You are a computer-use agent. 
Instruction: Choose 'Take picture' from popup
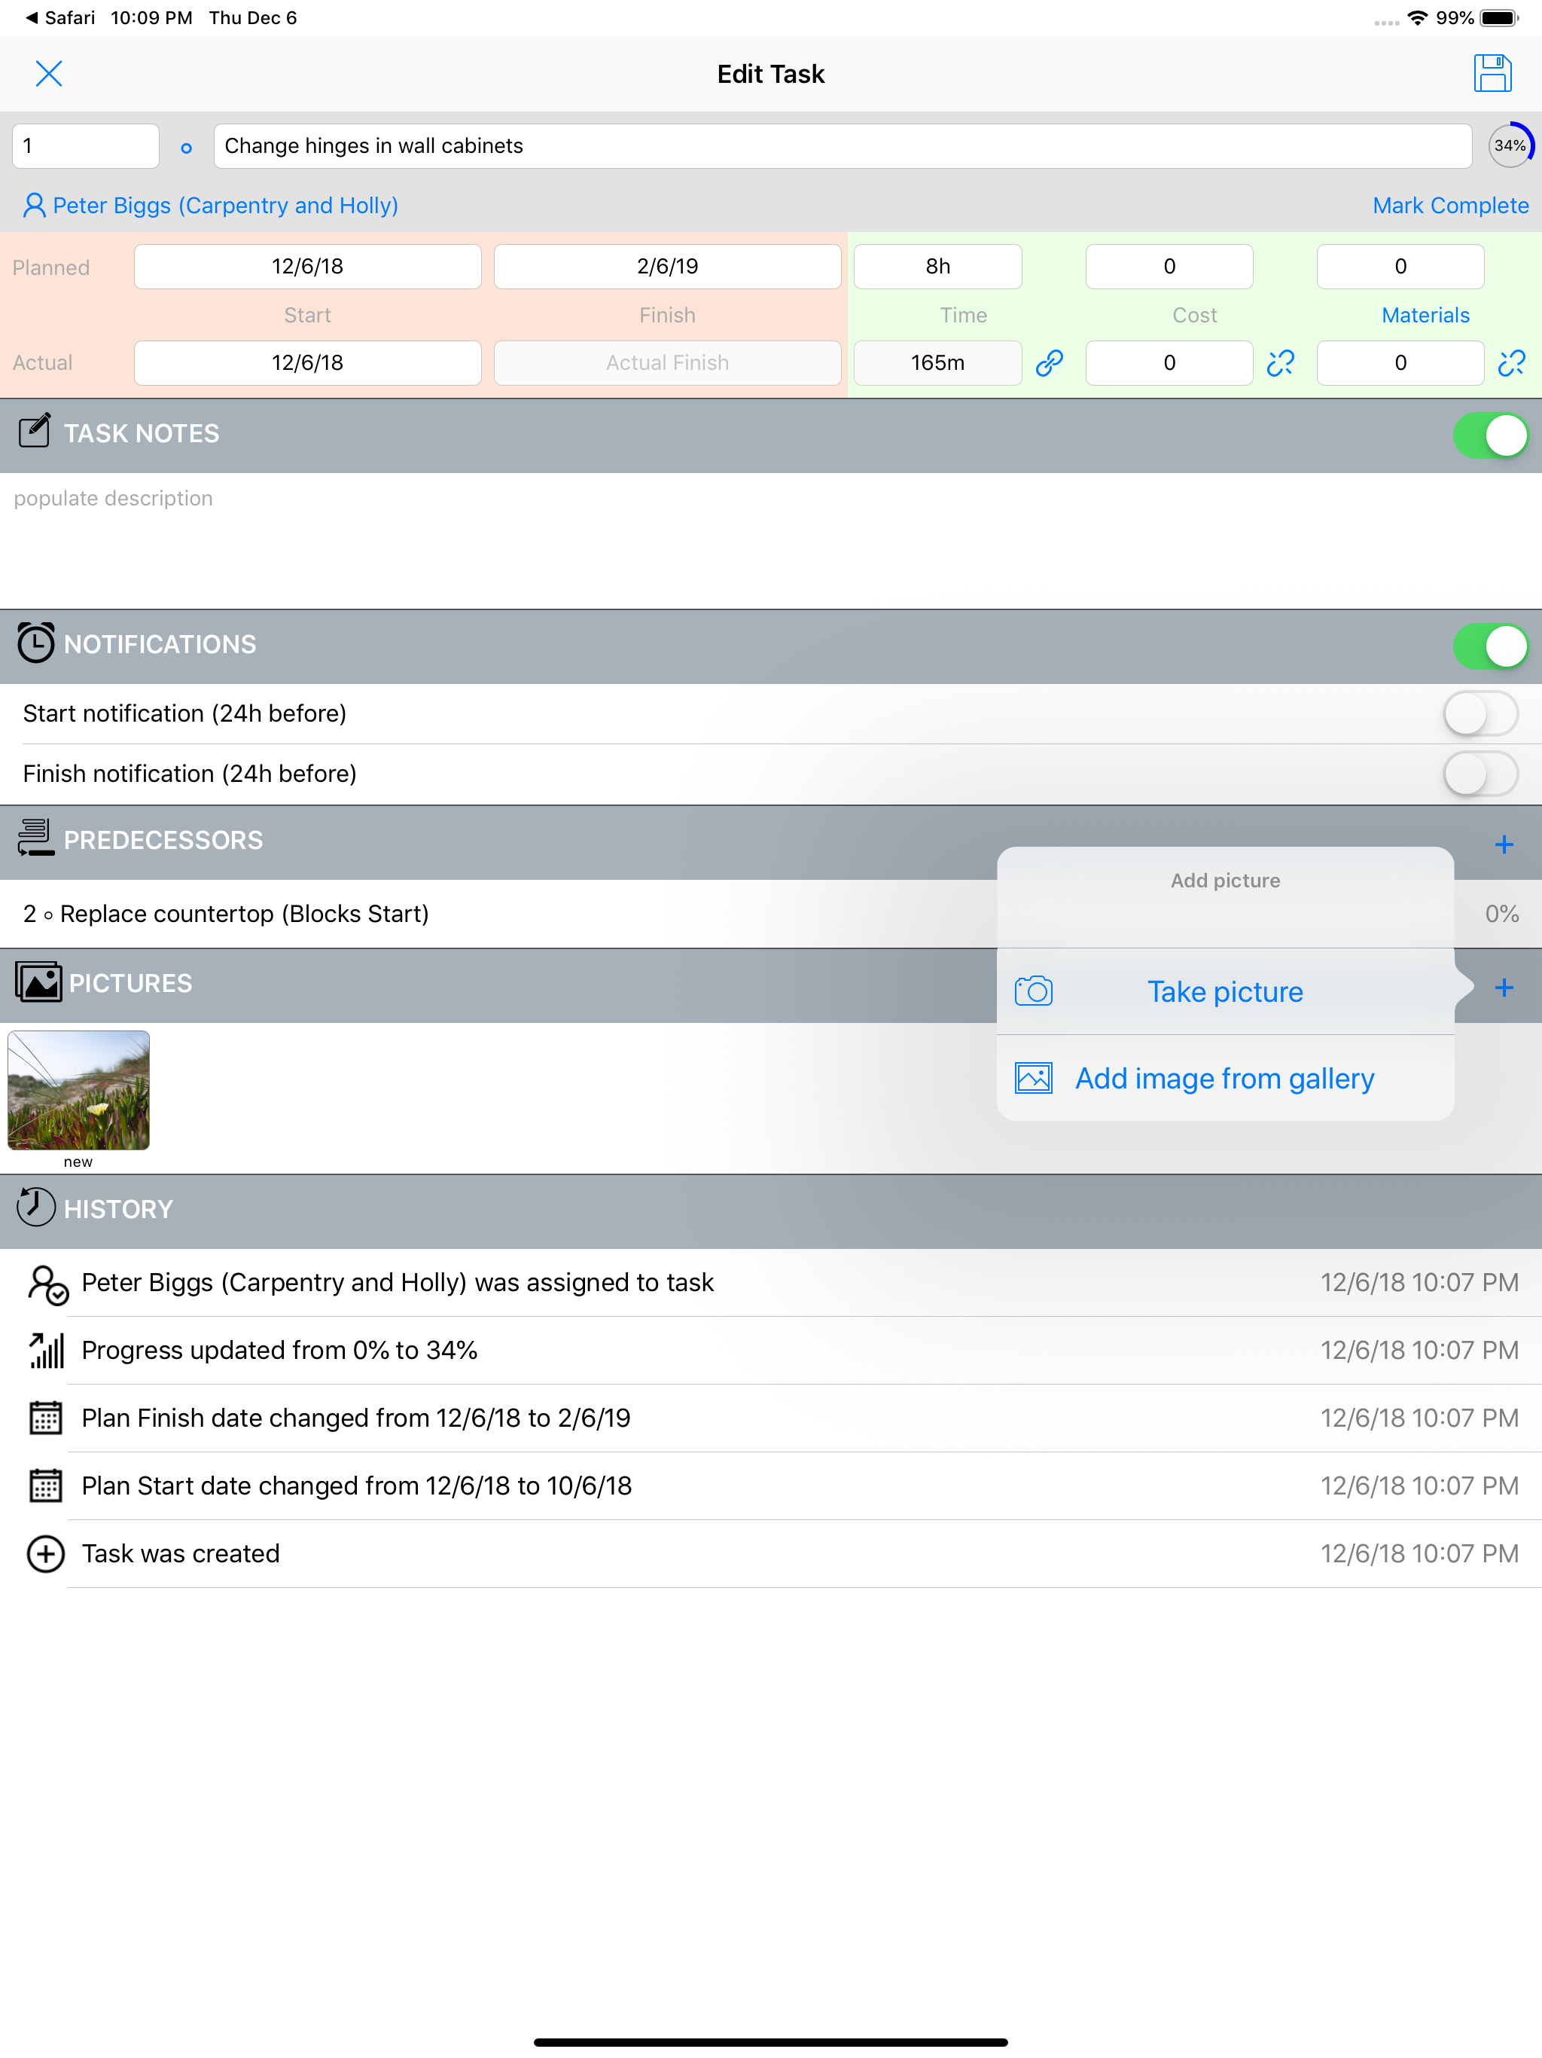[1225, 992]
